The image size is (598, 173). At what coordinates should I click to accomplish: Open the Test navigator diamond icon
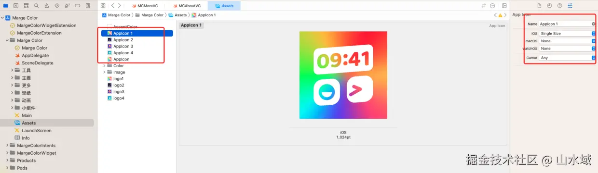tap(57, 6)
